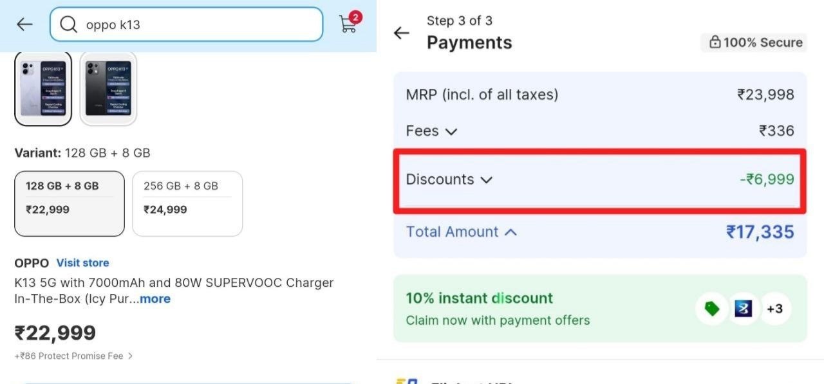
Task: Click the magnifying glass search icon
Action: click(x=68, y=24)
